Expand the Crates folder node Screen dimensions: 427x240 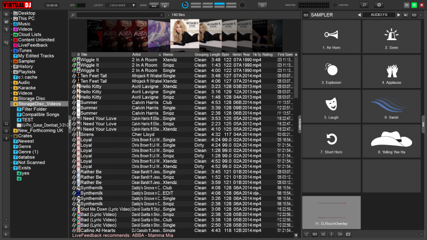click(x=11, y=136)
